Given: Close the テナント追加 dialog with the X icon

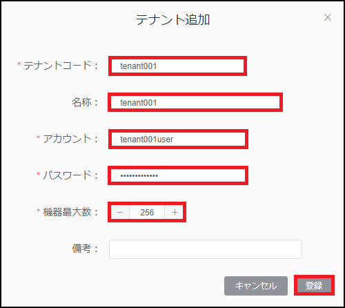Looking at the screenshot, I should pyautogui.click(x=328, y=17).
